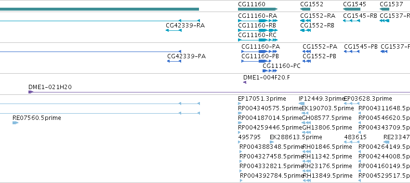This screenshot has width=410, height=183.
Task: Open the CG1552-PA label
Action: click(320, 47)
